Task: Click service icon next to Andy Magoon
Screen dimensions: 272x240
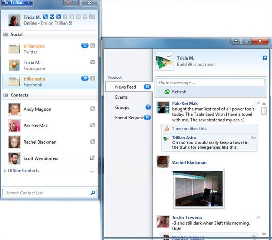Action: [x=93, y=108]
